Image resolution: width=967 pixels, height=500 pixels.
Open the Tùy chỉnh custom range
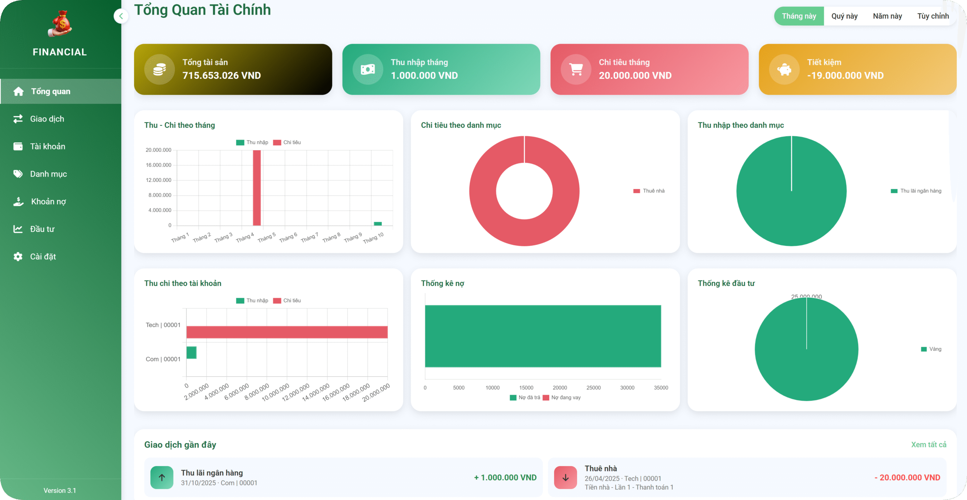[933, 16]
